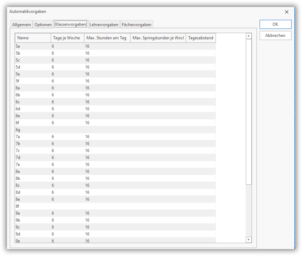This screenshot has height=256, width=302.
Task: Select the Klassenvorgaben tab
Action: click(x=70, y=24)
